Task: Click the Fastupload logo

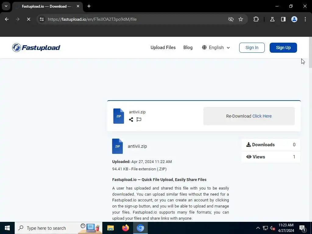Action: coord(36,48)
